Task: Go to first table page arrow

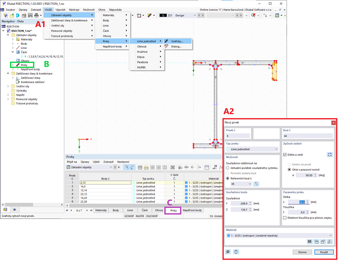Action: (67, 210)
